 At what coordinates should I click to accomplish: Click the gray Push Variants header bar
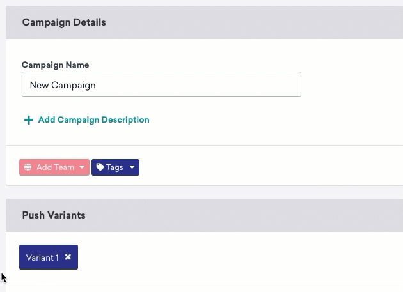tap(204, 215)
